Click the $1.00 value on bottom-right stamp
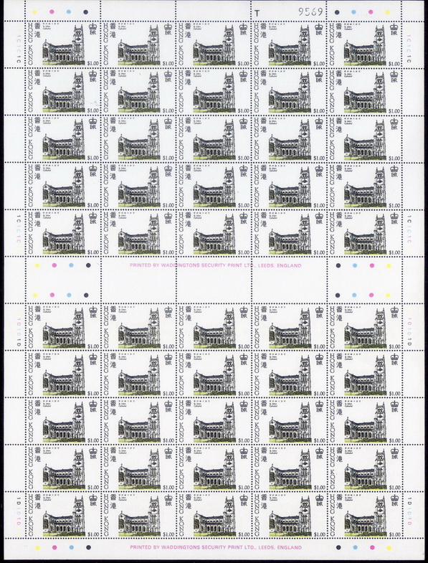 click(394, 534)
